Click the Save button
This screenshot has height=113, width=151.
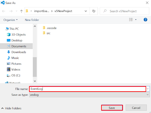click(x=112, y=108)
